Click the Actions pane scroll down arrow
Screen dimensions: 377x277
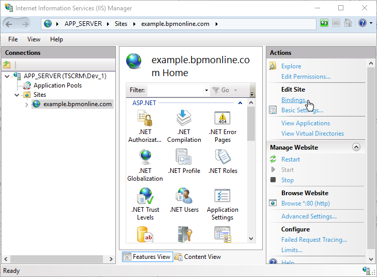(x=371, y=259)
